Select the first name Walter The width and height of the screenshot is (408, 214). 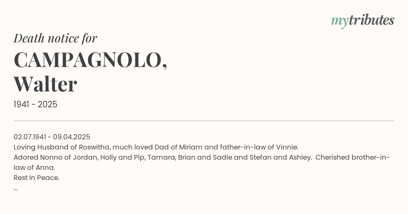tap(45, 84)
